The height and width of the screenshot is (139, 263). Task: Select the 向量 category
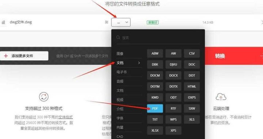[120, 128]
